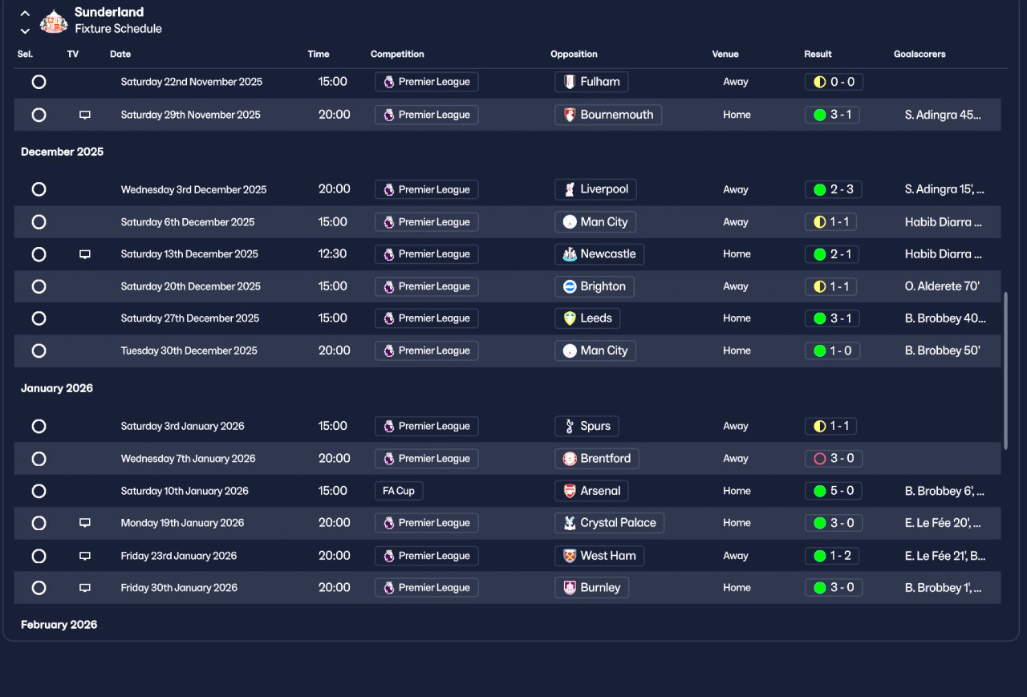The image size is (1027, 697).
Task: Select the TV icon beside Crystal Palace match
Action: pos(85,523)
